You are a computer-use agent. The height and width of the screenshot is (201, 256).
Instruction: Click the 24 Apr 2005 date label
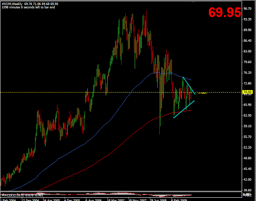(52, 200)
